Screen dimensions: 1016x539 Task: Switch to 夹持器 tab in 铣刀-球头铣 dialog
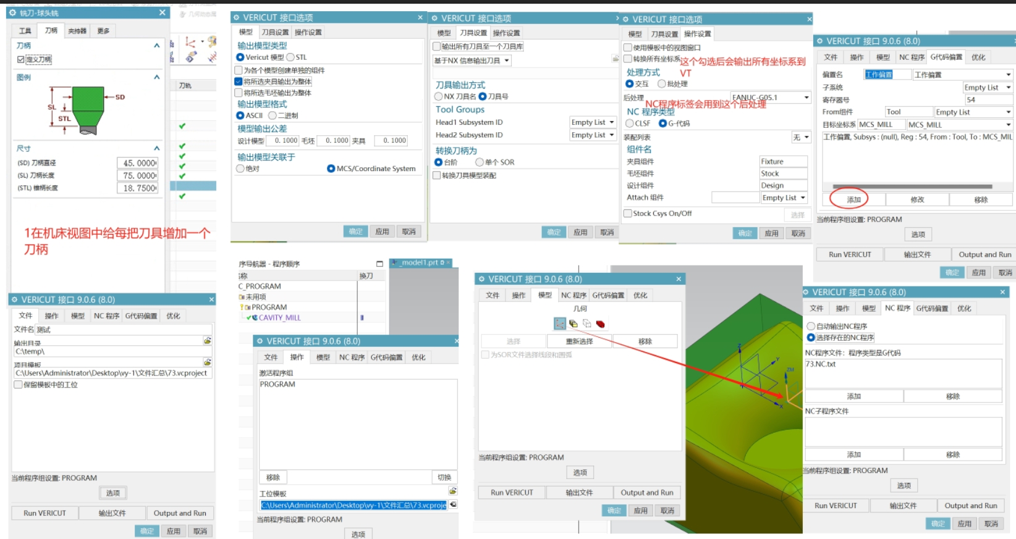[77, 31]
